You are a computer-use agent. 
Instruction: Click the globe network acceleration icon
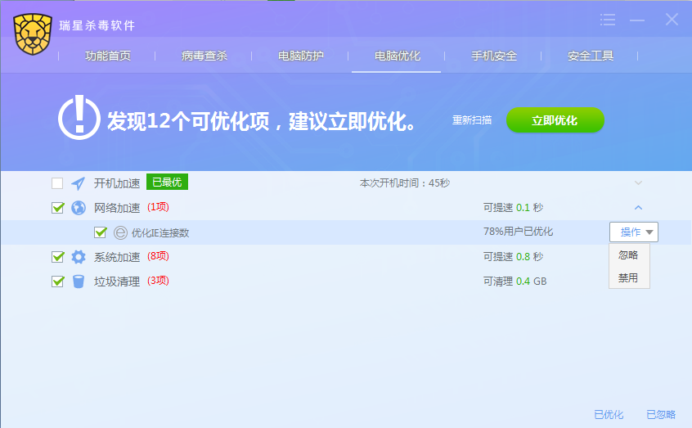click(79, 208)
